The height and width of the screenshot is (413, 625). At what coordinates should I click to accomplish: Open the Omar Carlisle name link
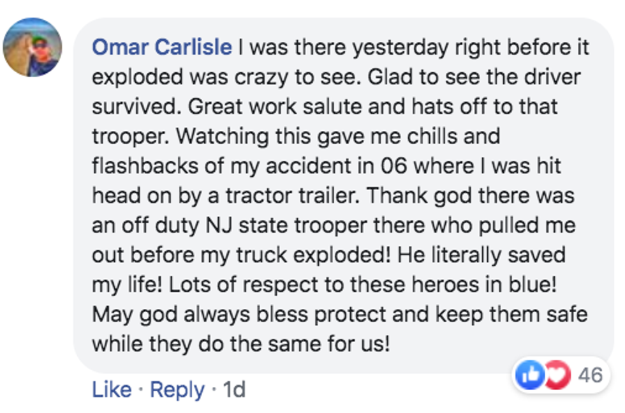point(162,47)
